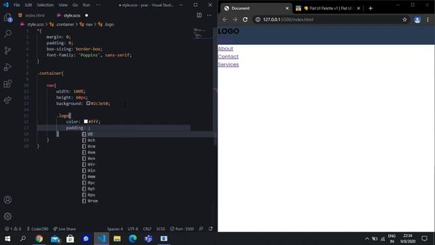435x245 pixels.
Task: Change the CRLF end-of-line sequence
Action: (x=147, y=229)
